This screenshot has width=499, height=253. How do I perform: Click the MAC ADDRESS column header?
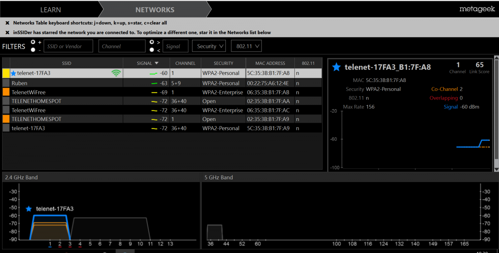coord(270,63)
